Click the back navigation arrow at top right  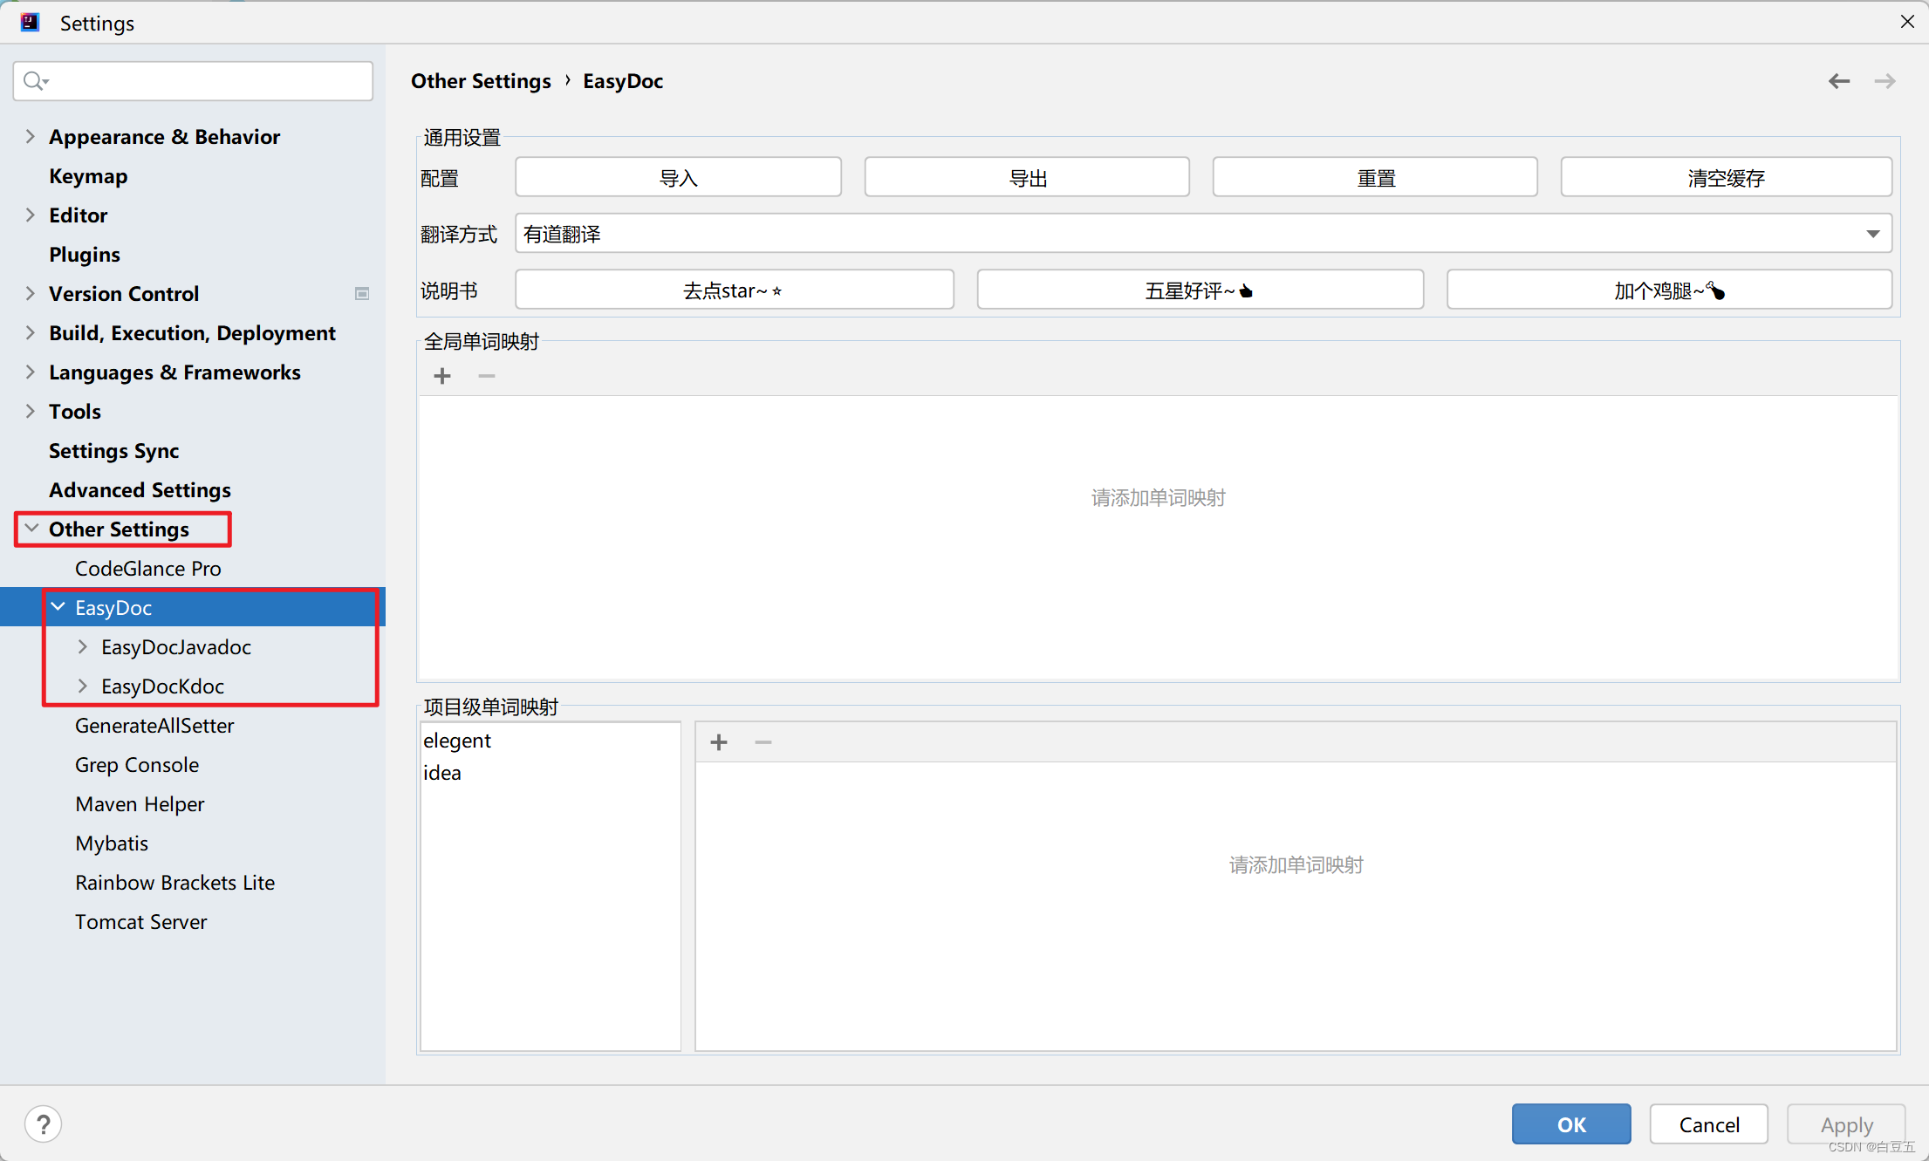click(1838, 81)
